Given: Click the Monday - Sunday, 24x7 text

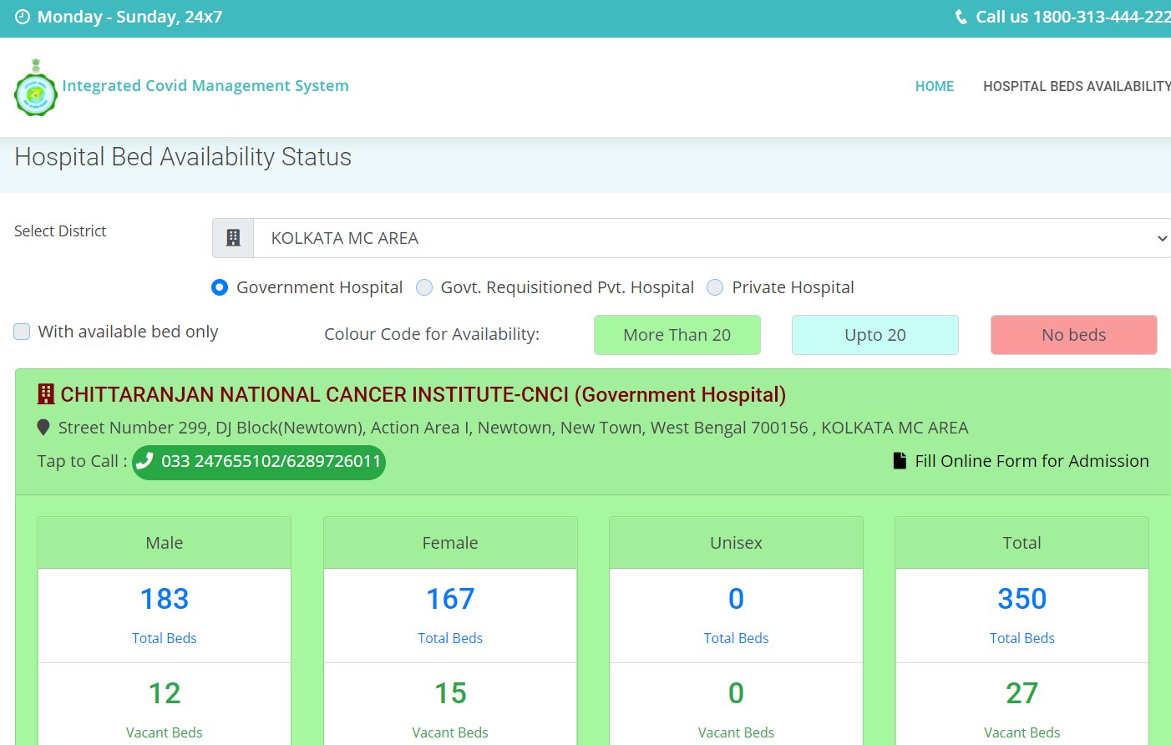Looking at the screenshot, I should (x=129, y=17).
